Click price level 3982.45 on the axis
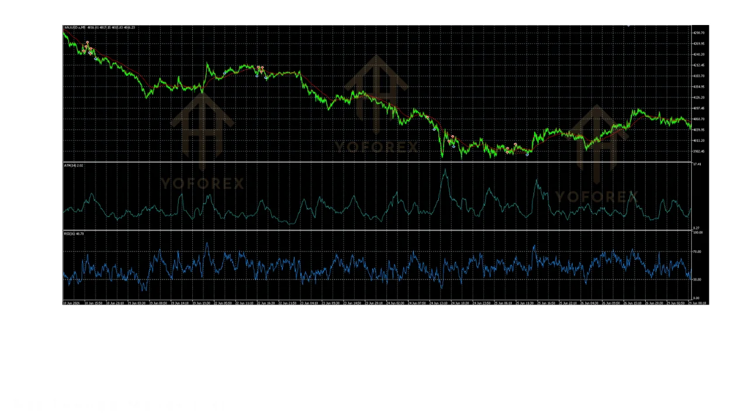This screenshot has width=748, height=420. point(698,152)
